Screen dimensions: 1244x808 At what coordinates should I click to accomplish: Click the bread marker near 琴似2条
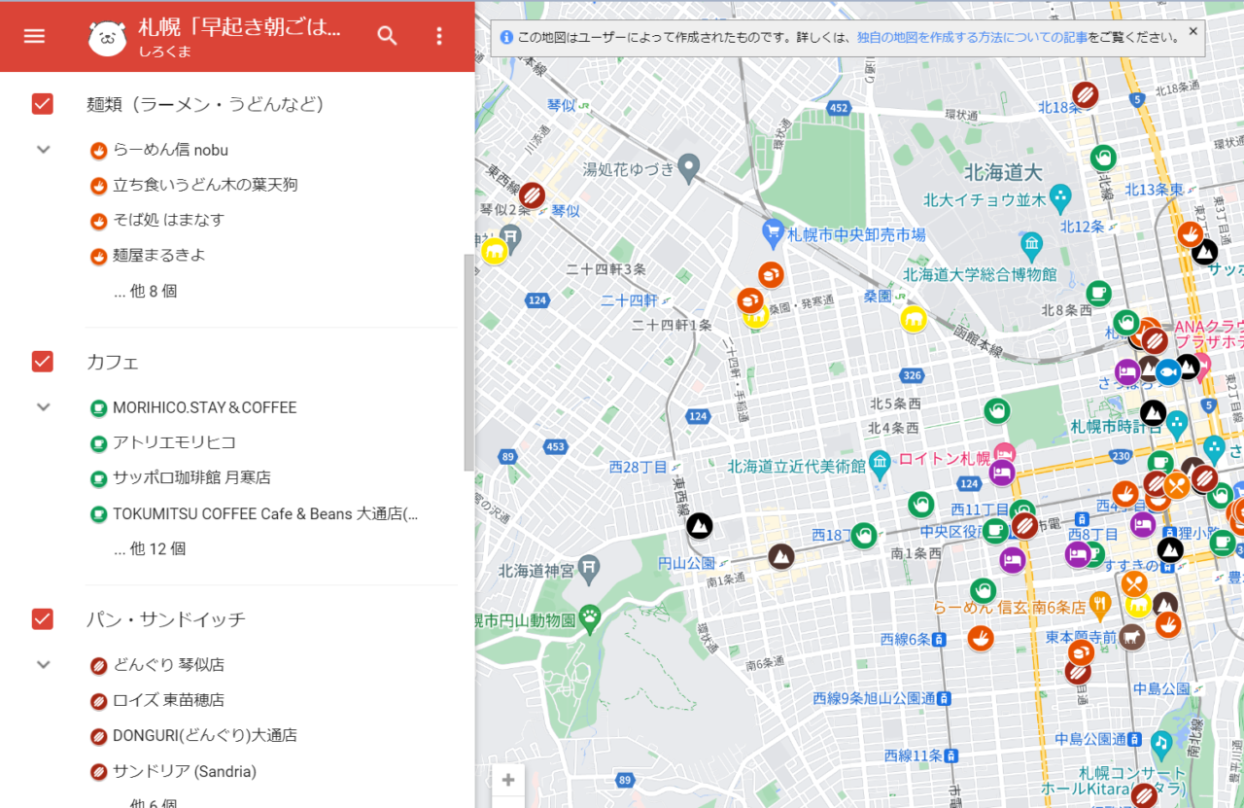point(533,195)
